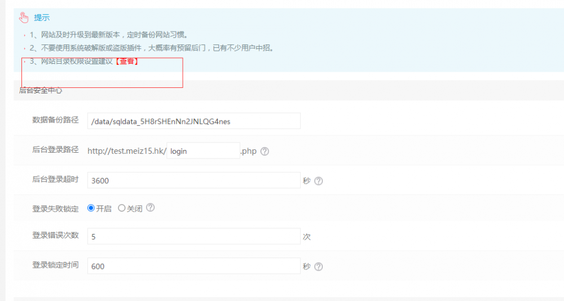The width and height of the screenshot is (564, 301).
Task: Click the 登录锁定时间 label
Action: [55, 265]
